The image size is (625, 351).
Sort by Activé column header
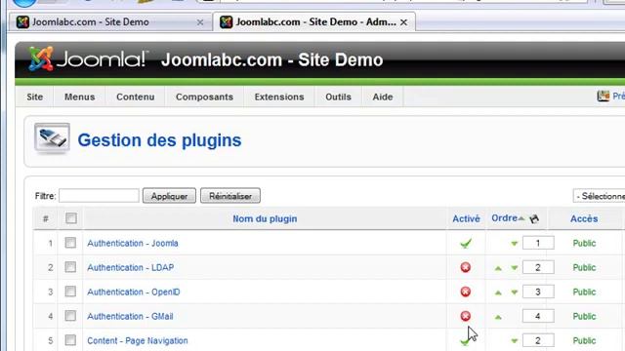tap(466, 218)
